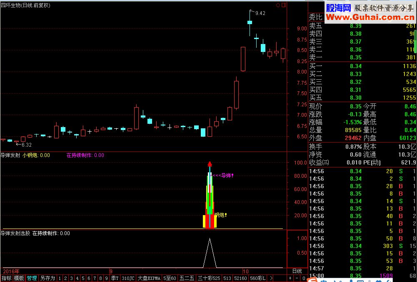
Task: Select template slot number 9
Action: (107, 278)
